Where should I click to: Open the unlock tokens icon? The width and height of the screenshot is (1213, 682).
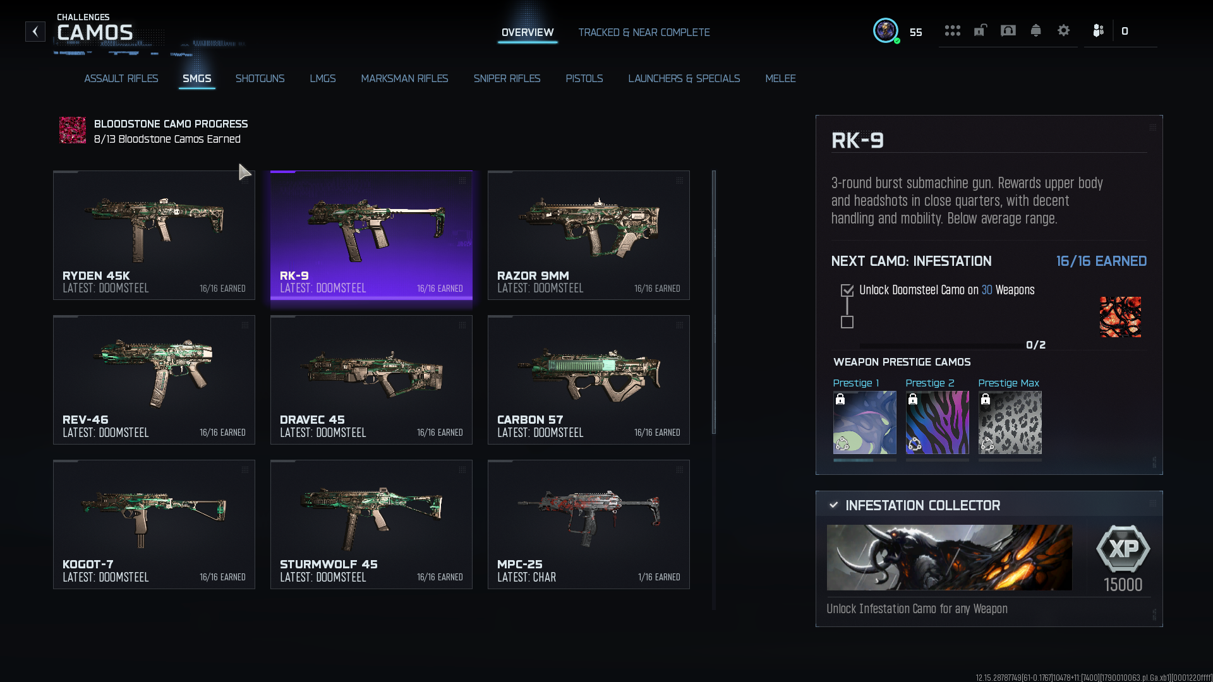pos(980,30)
